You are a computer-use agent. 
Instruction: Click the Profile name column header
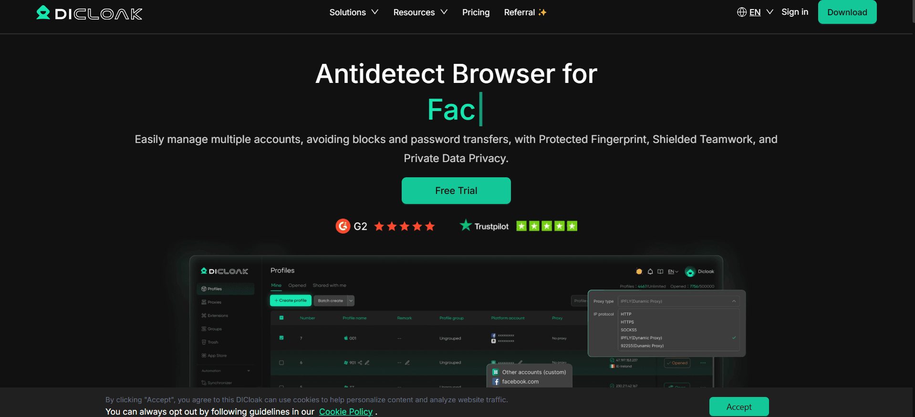pyautogui.click(x=354, y=318)
